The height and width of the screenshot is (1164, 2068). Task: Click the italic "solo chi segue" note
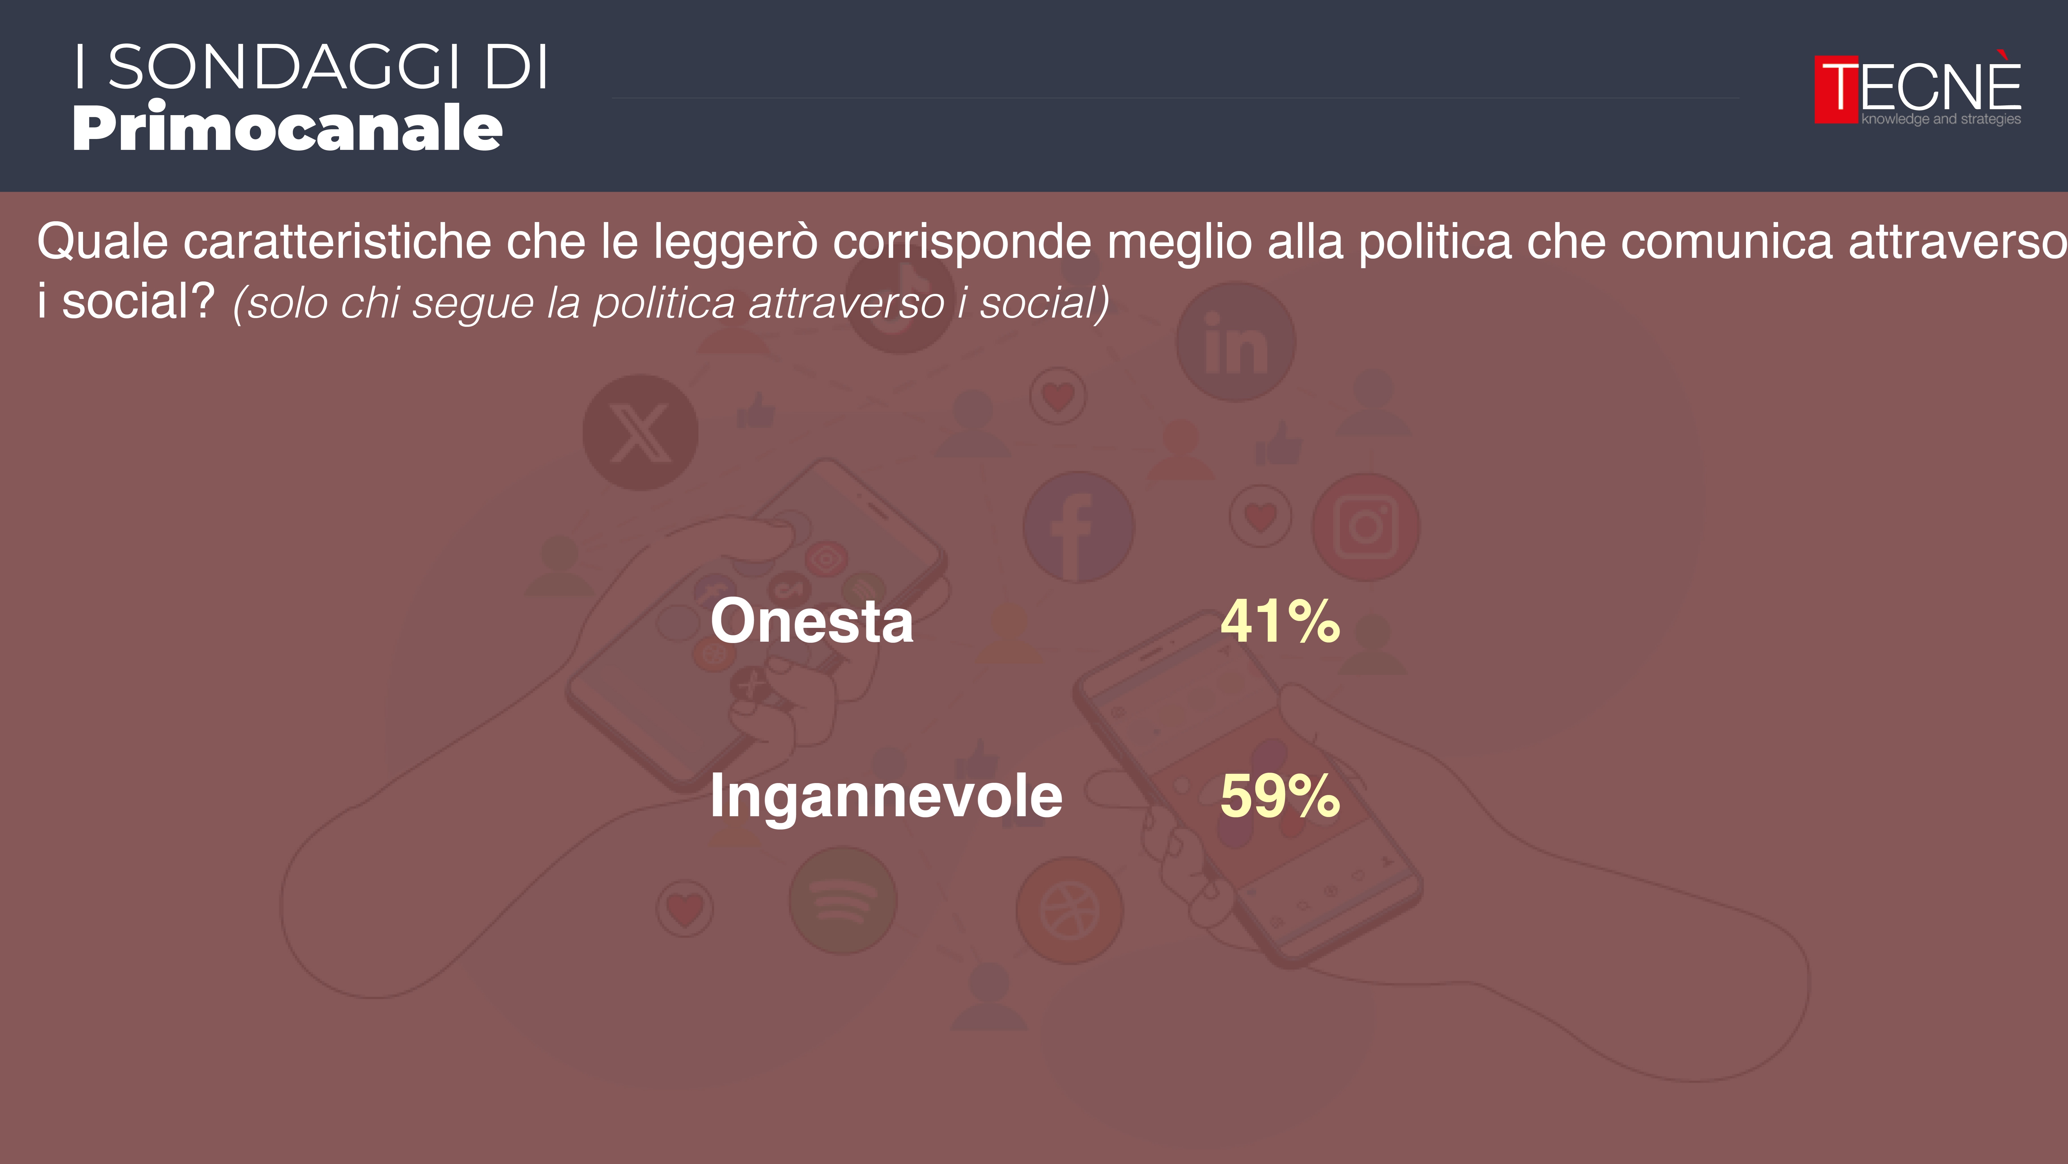click(x=670, y=303)
